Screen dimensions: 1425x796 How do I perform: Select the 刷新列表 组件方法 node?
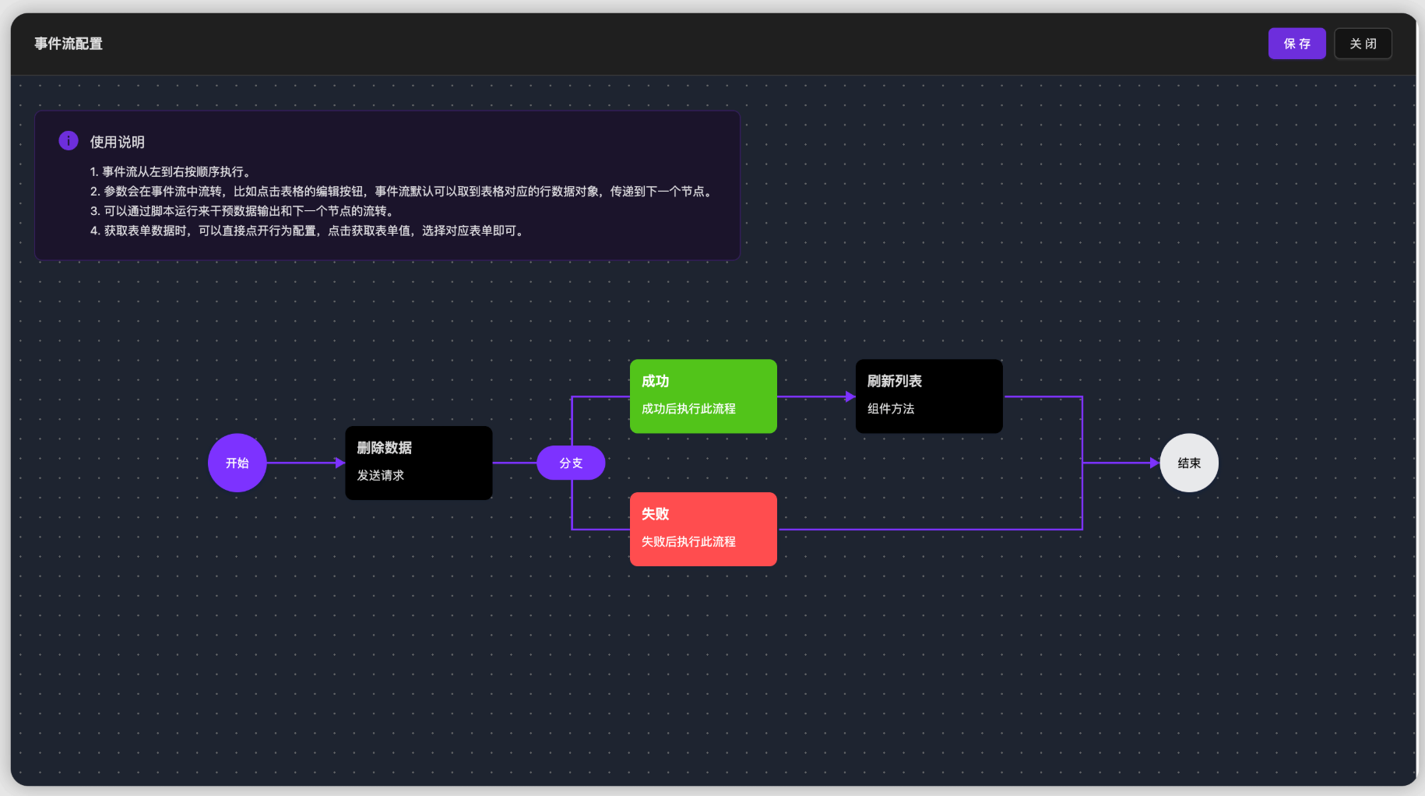coord(929,396)
